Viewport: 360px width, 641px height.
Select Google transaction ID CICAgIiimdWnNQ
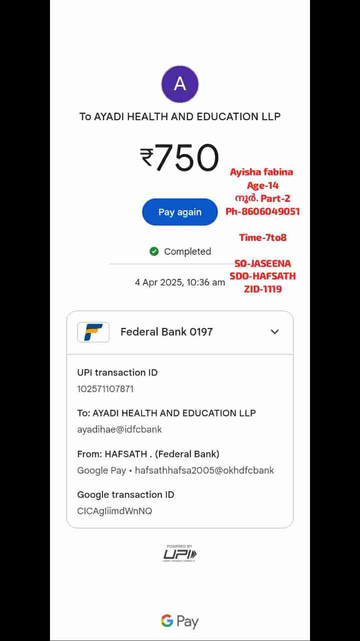(x=114, y=511)
